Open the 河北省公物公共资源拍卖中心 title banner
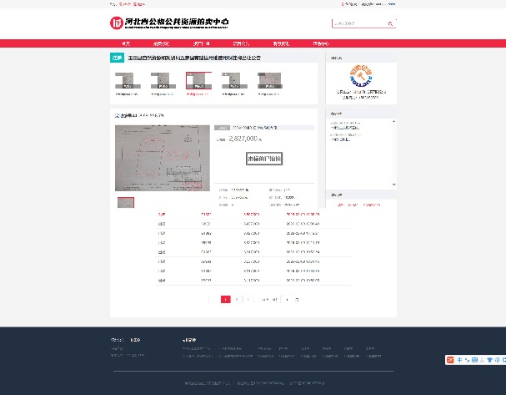The height and width of the screenshot is (395, 506). (x=177, y=23)
